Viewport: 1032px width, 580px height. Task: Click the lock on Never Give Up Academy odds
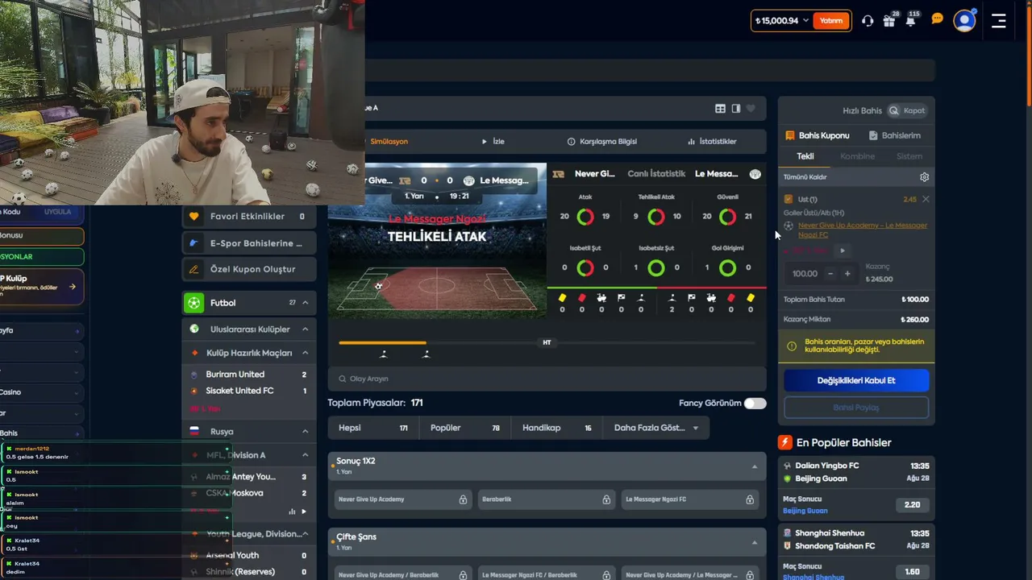click(463, 499)
